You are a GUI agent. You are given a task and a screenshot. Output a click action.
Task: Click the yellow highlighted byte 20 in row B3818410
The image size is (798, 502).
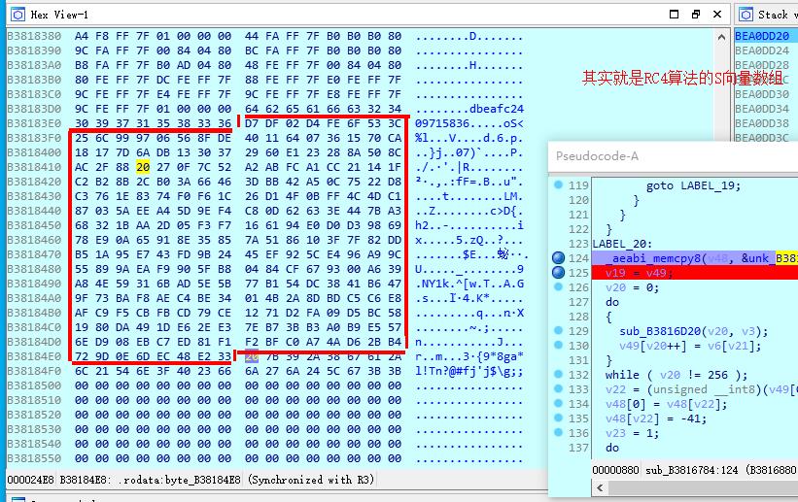(x=143, y=167)
